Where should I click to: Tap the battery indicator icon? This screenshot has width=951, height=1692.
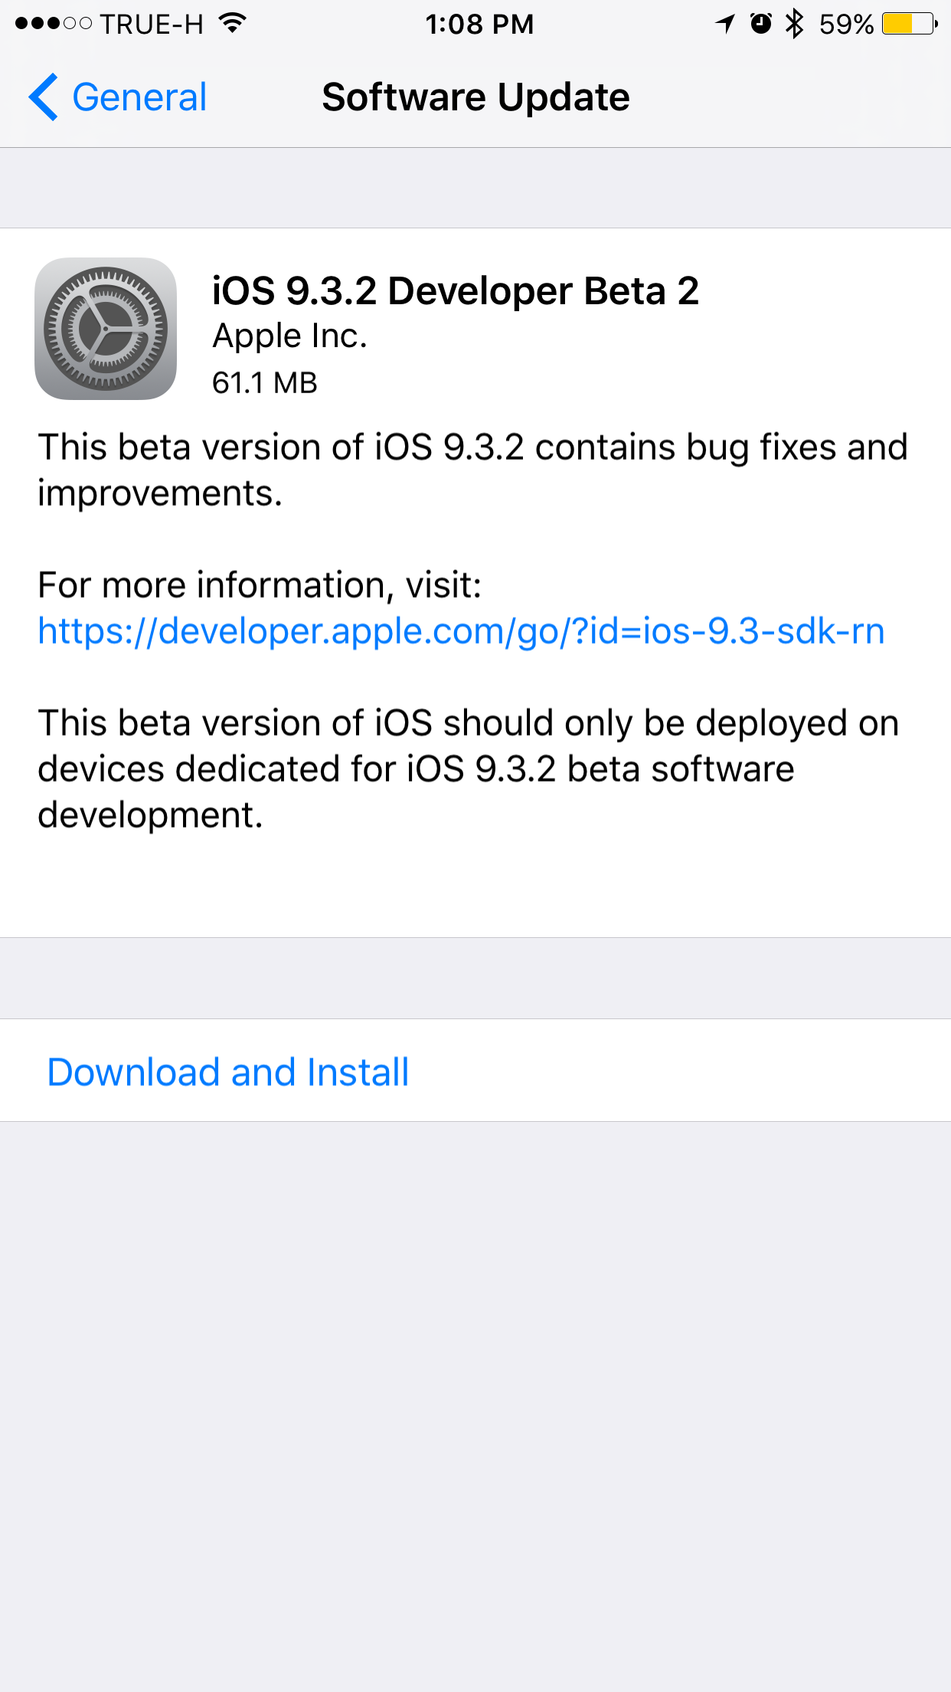click(x=910, y=24)
